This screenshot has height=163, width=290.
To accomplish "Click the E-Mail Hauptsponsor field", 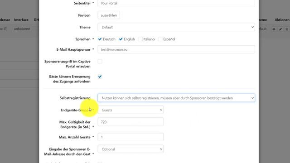I will tap(176, 49).
